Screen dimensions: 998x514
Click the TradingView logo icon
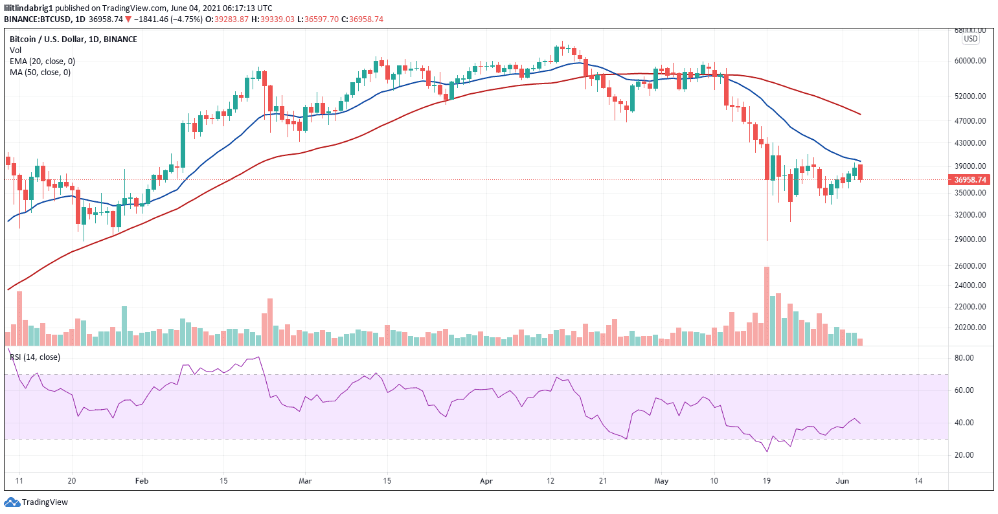pyautogui.click(x=12, y=502)
